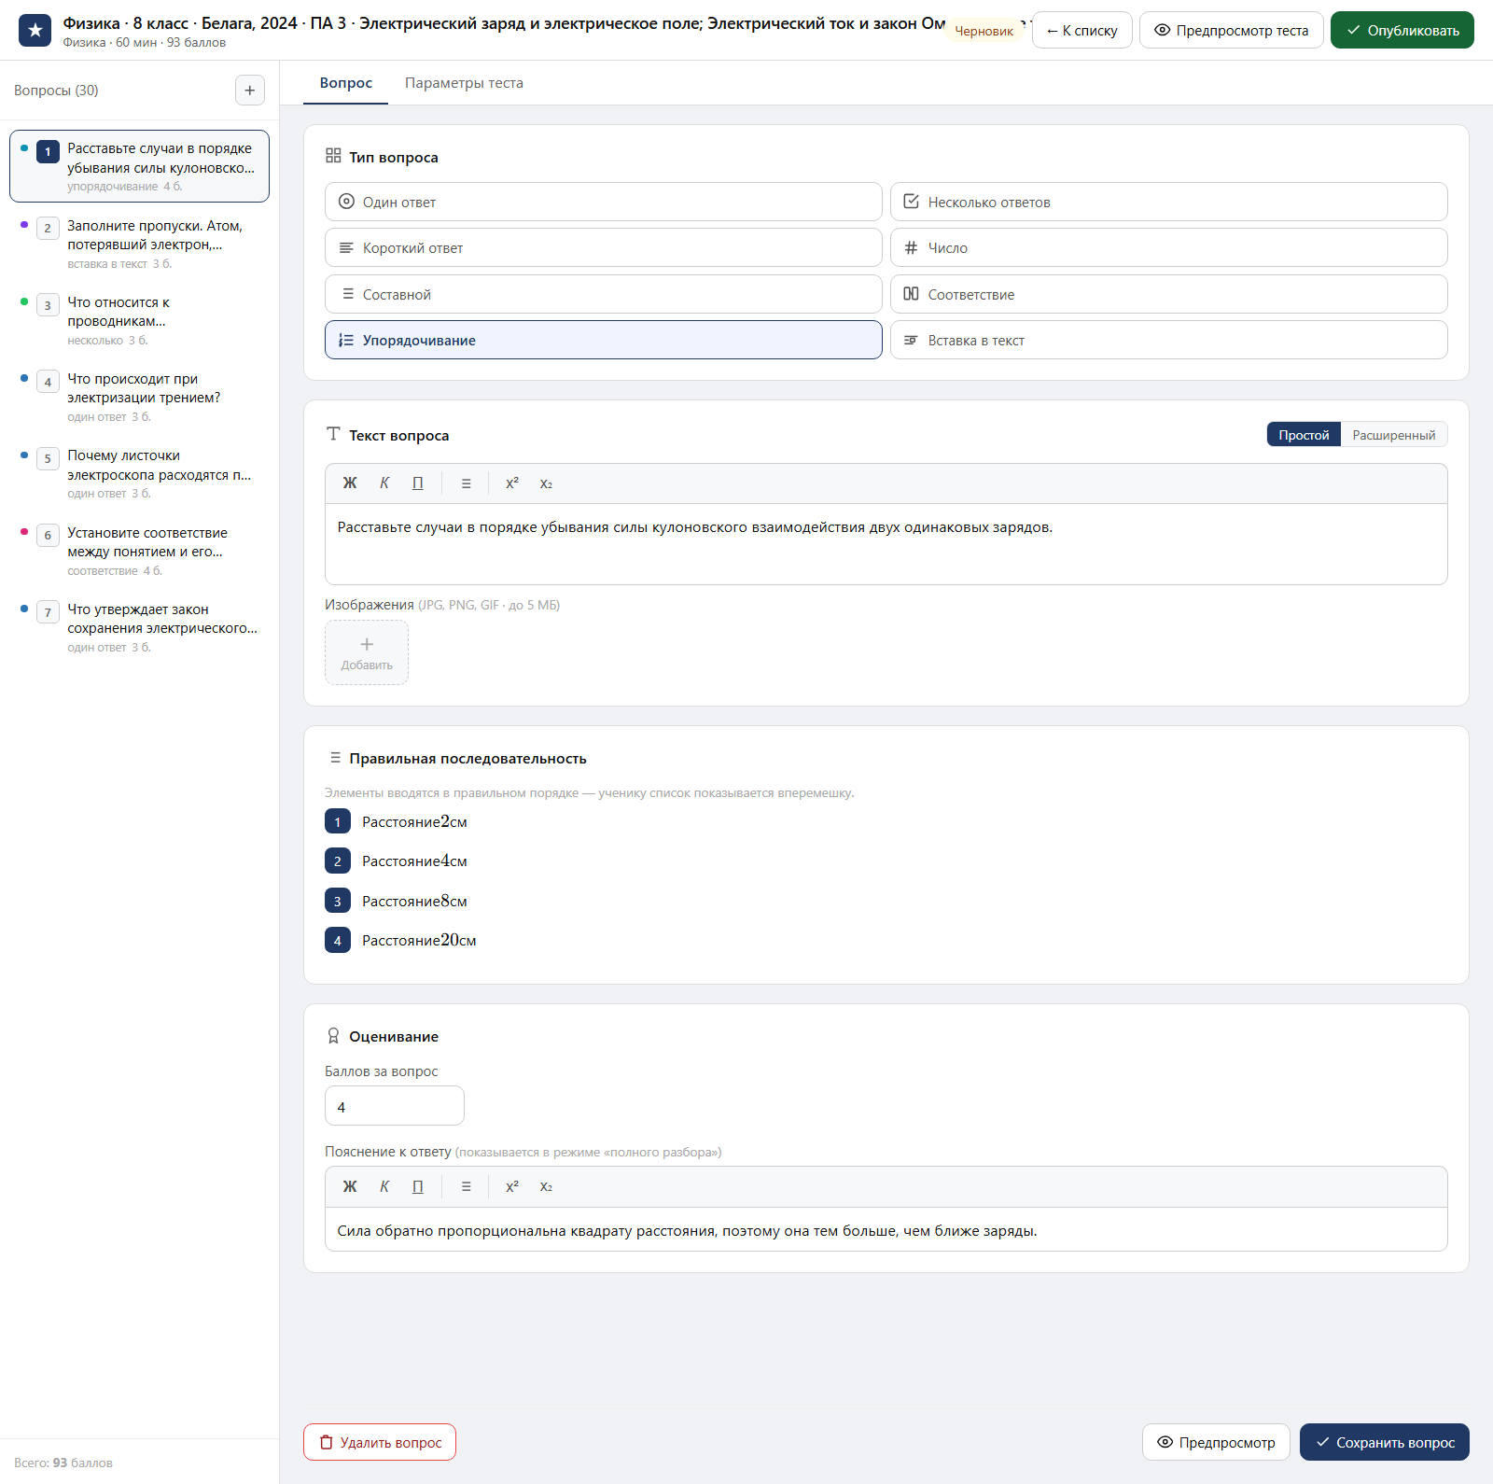Screen dimensions: 1493x1484
Task: Apply italic in question text toolbar
Action: tap(384, 483)
